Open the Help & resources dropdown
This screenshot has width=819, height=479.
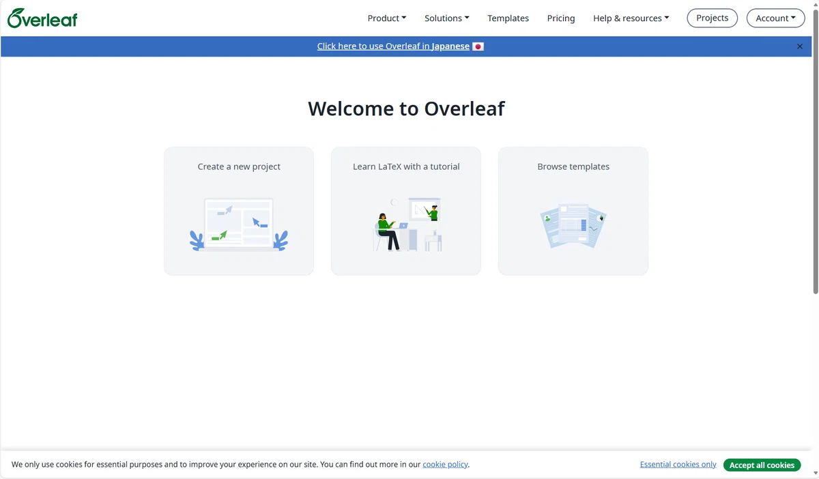tap(631, 18)
